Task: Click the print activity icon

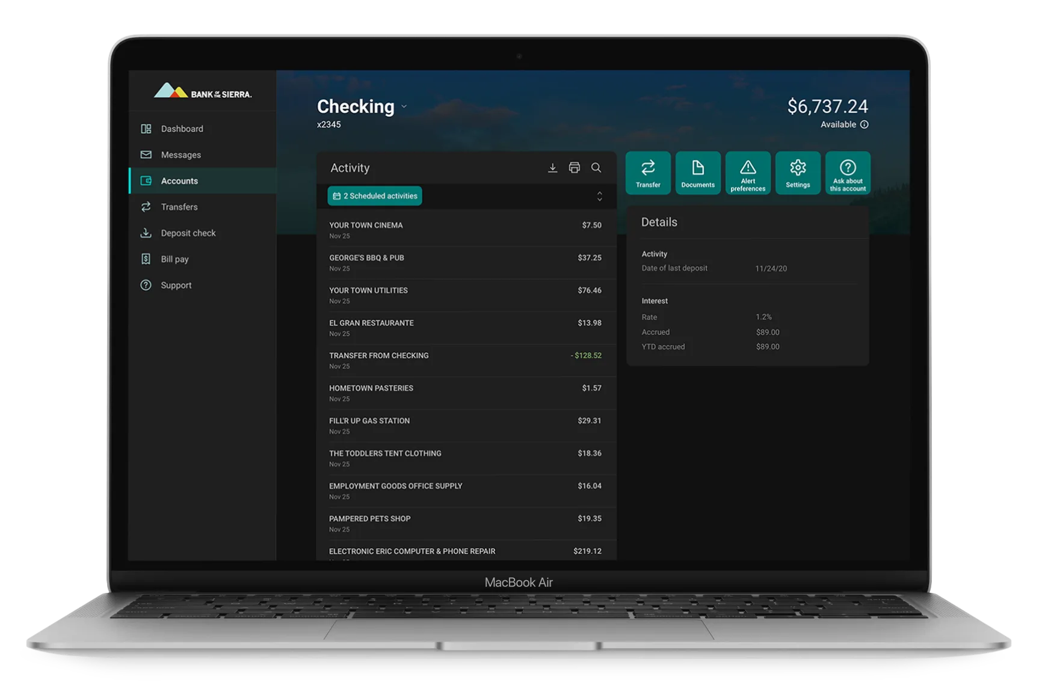Action: coord(574,168)
